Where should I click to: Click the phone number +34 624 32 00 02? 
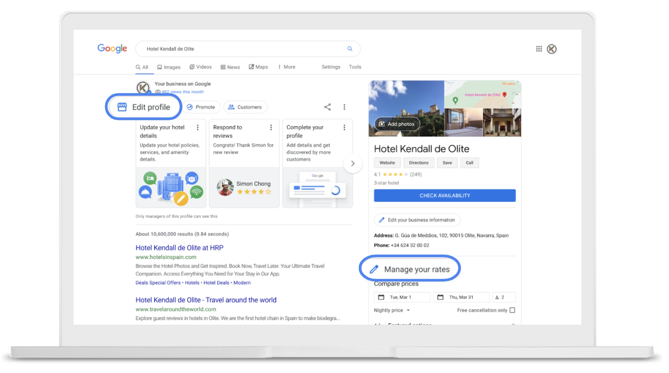(x=409, y=245)
